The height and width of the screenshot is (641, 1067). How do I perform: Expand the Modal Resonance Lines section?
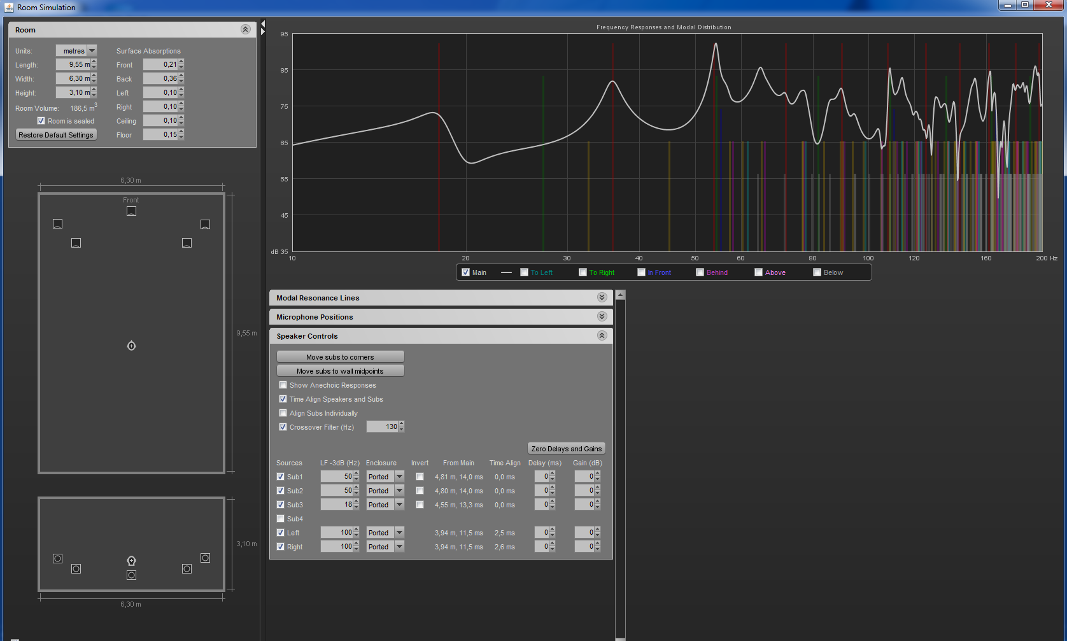[602, 297]
